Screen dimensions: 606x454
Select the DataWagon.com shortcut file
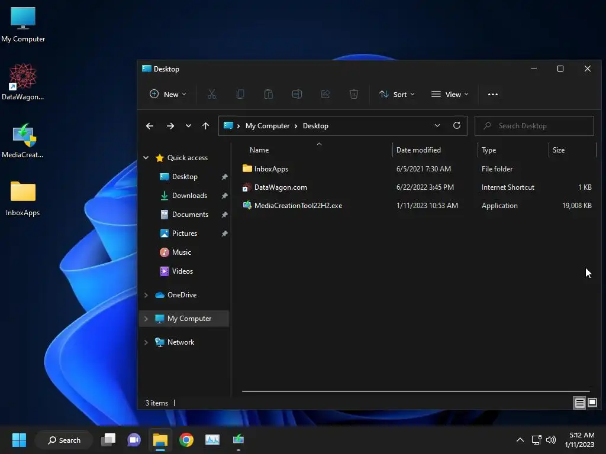point(417,187)
